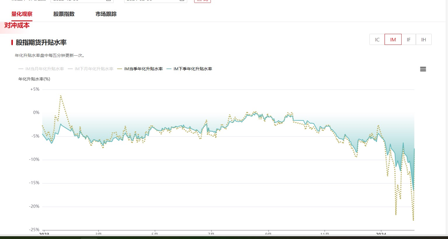The image size is (448, 239).
Task: Switch to the 股票指数 tab
Action: 64,14
